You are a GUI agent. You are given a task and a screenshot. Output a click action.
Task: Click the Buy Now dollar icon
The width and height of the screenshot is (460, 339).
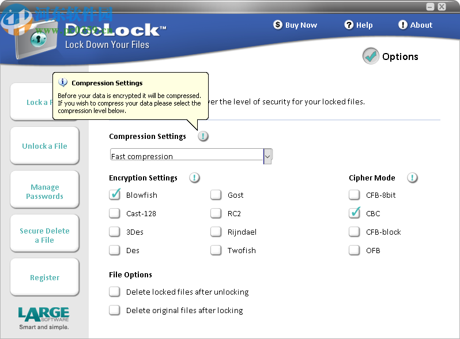point(277,25)
